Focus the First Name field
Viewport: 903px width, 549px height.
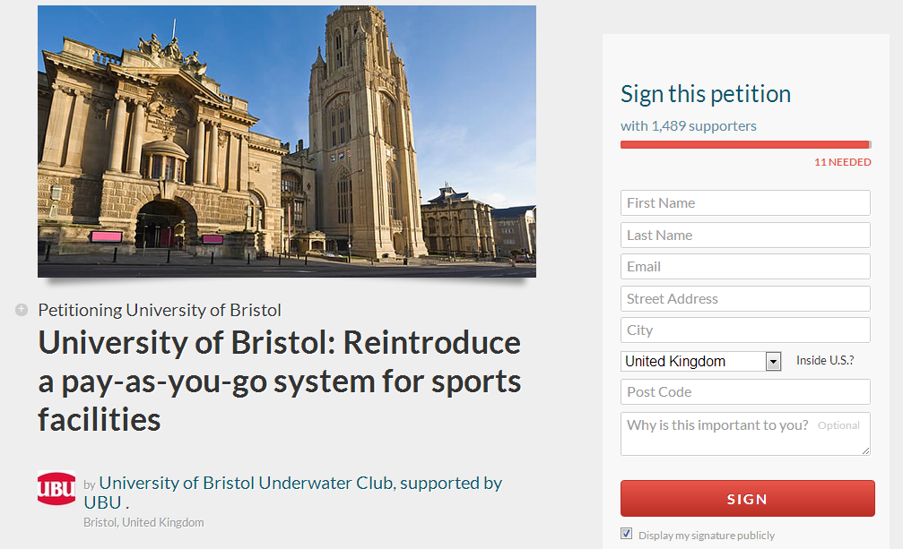click(745, 202)
